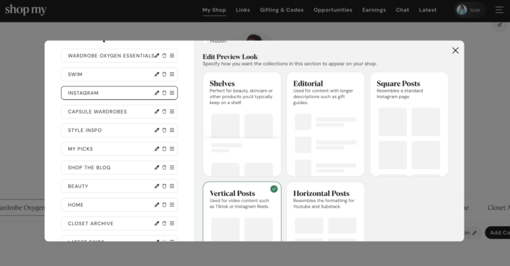Click the Capsule Wardrobes reorder handle
Screen dimensions: 510x266
(x=172, y=112)
